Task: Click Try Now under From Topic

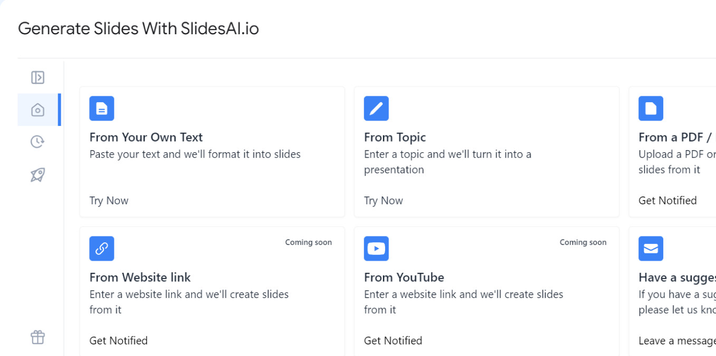Action: pyautogui.click(x=384, y=201)
